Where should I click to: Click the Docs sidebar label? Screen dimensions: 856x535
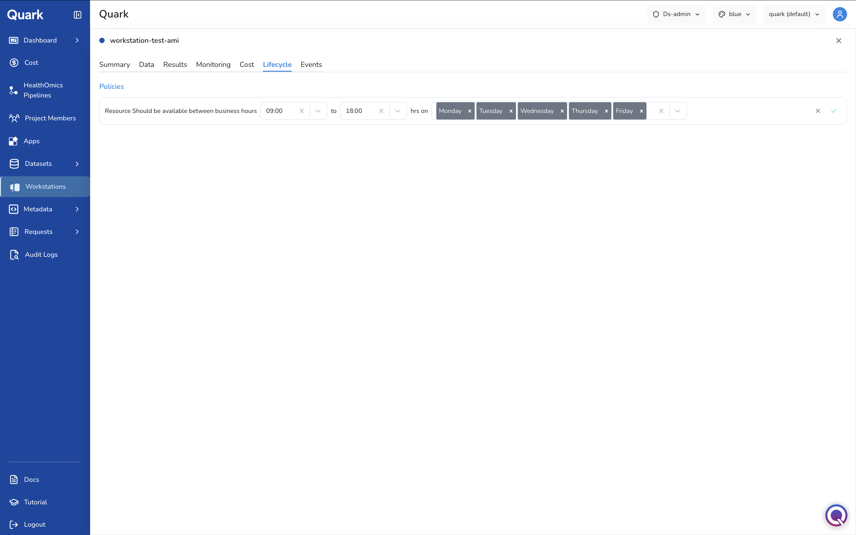pos(32,479)
